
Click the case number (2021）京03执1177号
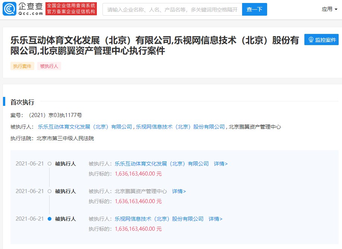(x=55, y=115)
